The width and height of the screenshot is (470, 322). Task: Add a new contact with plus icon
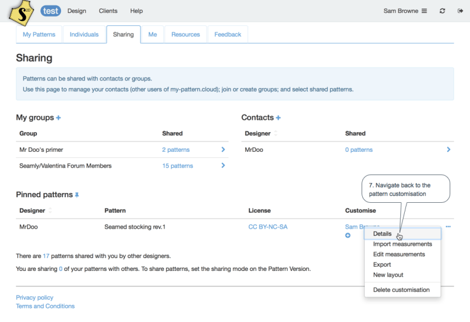point(278,118)
